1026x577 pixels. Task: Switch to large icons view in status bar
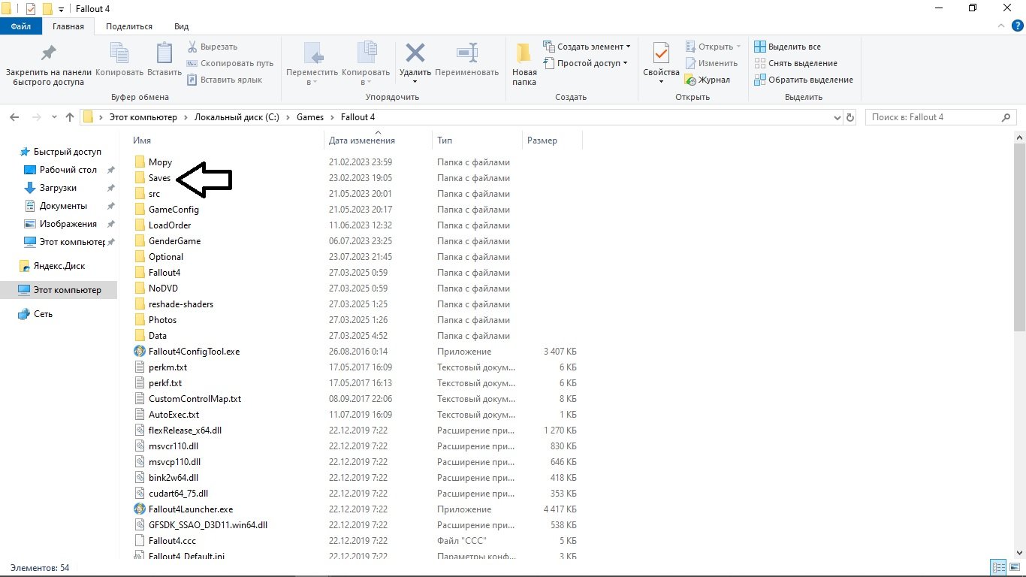pos(1014,568)
